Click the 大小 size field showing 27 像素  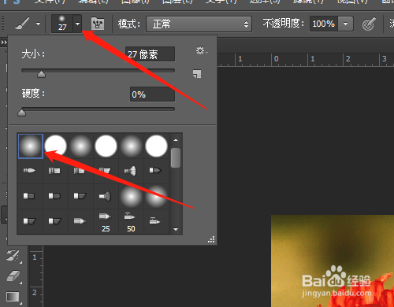pyautogui.click(x=150, y=54)
